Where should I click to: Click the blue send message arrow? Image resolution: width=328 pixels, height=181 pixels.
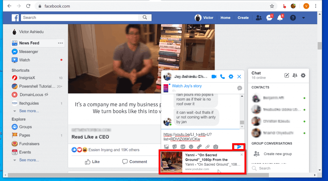(x=239, y=147)
